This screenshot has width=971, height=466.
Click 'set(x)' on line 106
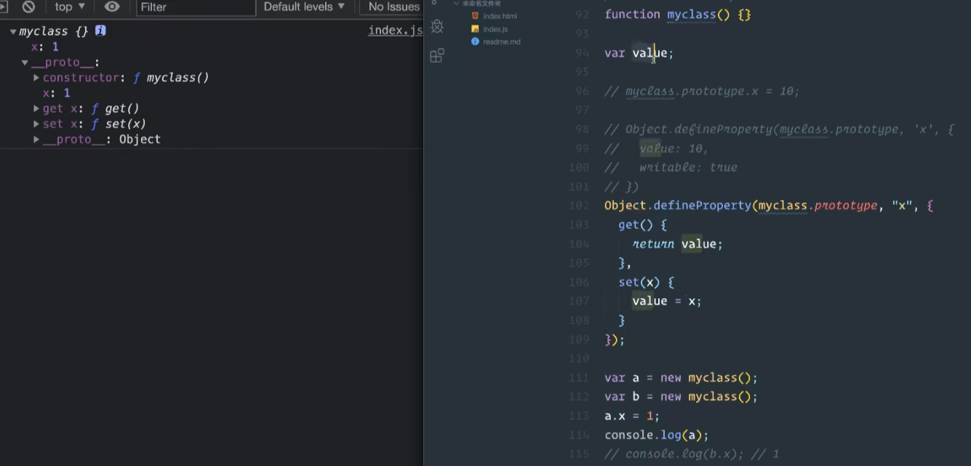639,282
